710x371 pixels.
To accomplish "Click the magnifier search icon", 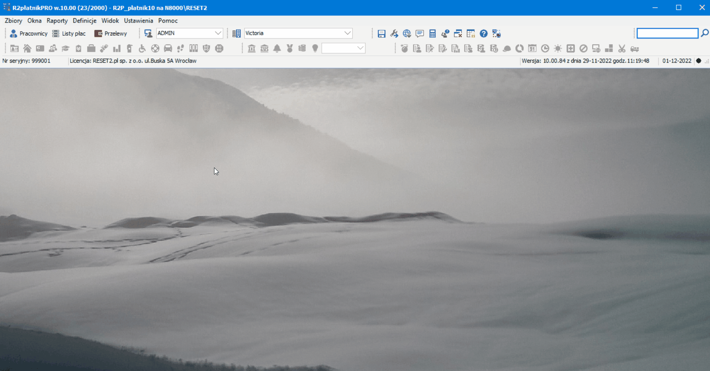I will coord(705,33).
